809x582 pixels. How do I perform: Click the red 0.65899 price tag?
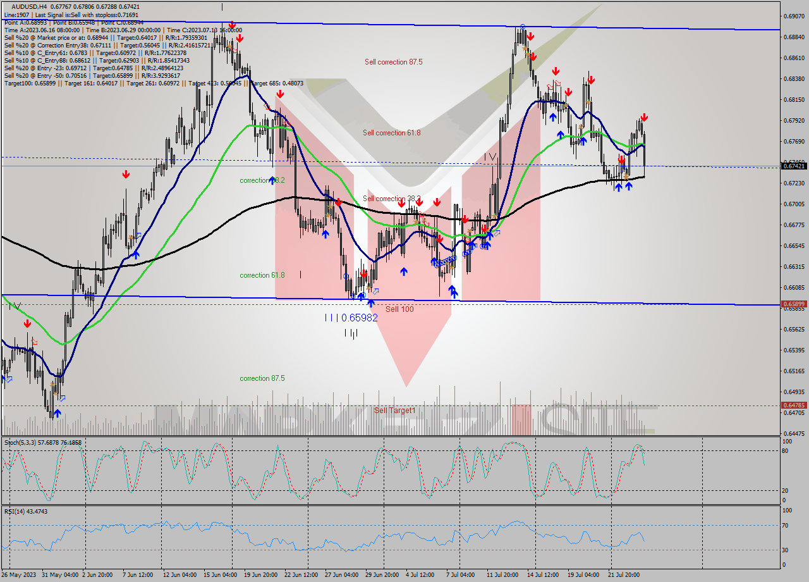coord(794,304)
